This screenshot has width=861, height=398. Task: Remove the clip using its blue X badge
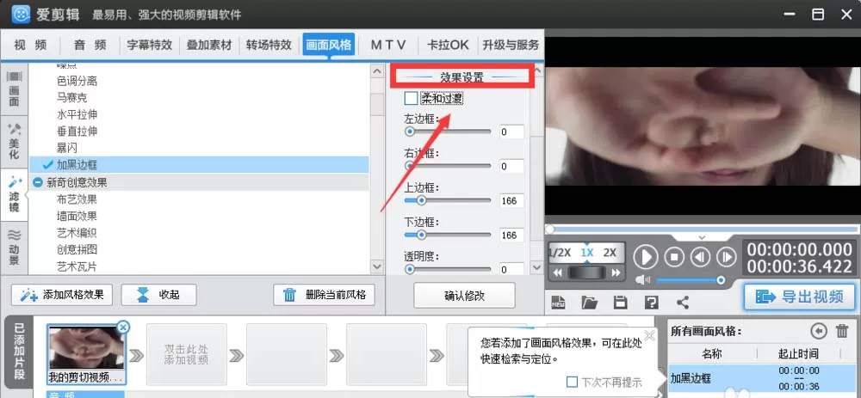point(123,328)
